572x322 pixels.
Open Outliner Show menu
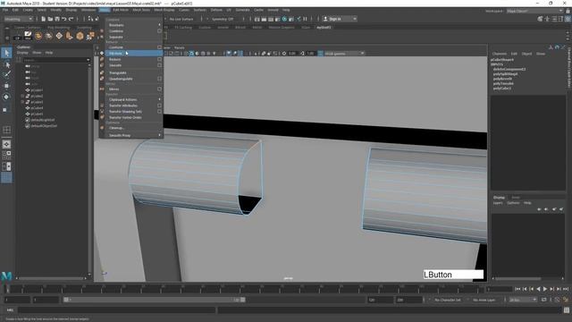coord(37,53)
